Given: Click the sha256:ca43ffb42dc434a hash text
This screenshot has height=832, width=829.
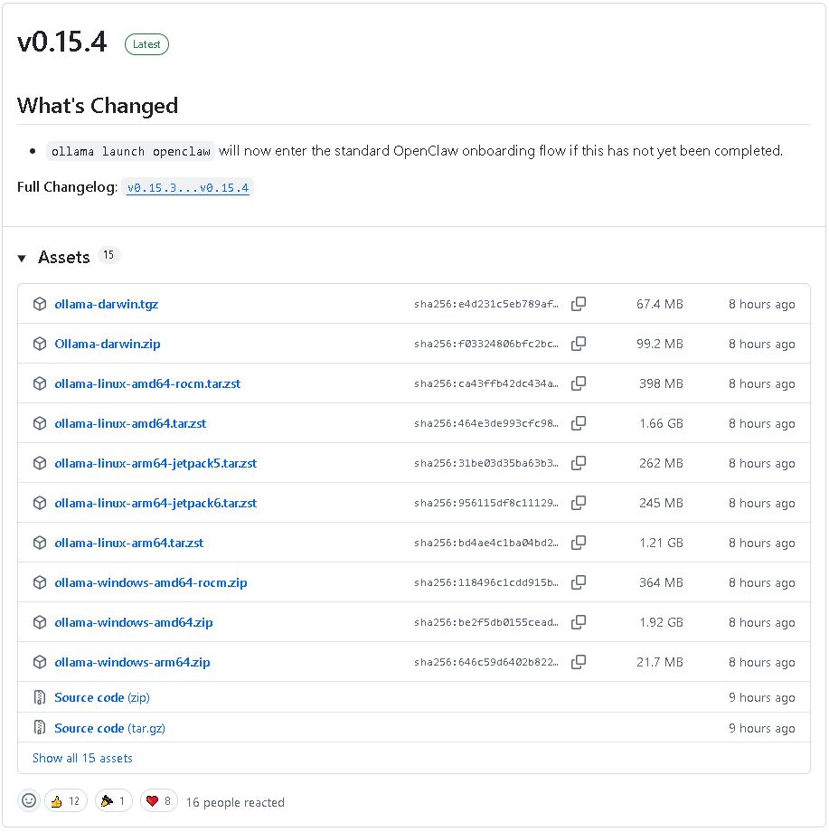Looking at the screenshot, I should pyautogui.click(x=485, y=383).
